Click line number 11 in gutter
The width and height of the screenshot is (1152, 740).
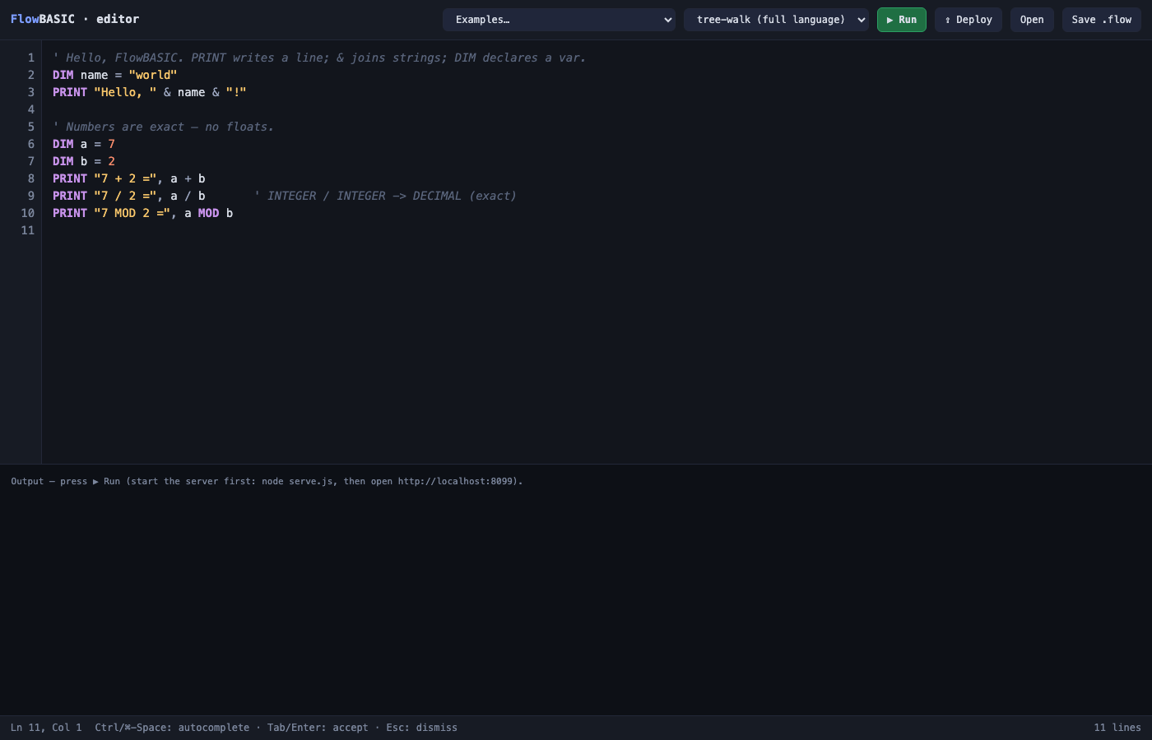[28, 230]
